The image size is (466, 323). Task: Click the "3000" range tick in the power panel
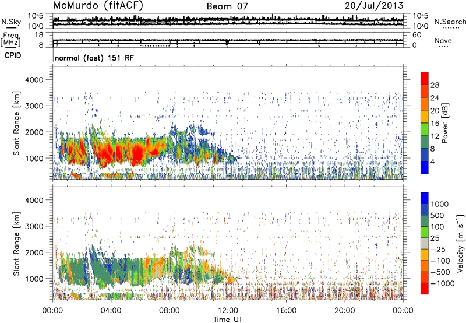[x=34, y=106]
